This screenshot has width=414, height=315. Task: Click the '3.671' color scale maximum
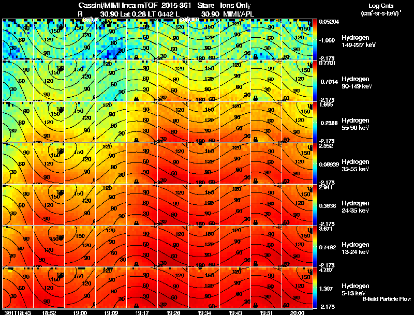326,229
